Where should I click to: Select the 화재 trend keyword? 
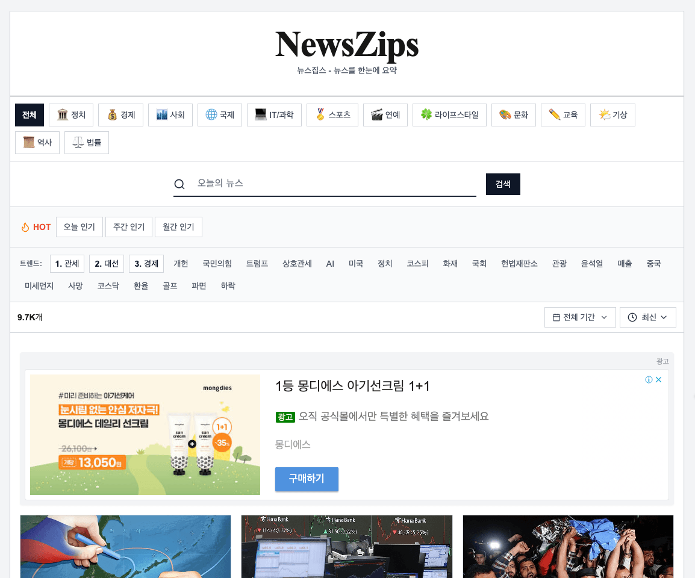[450, 264]
